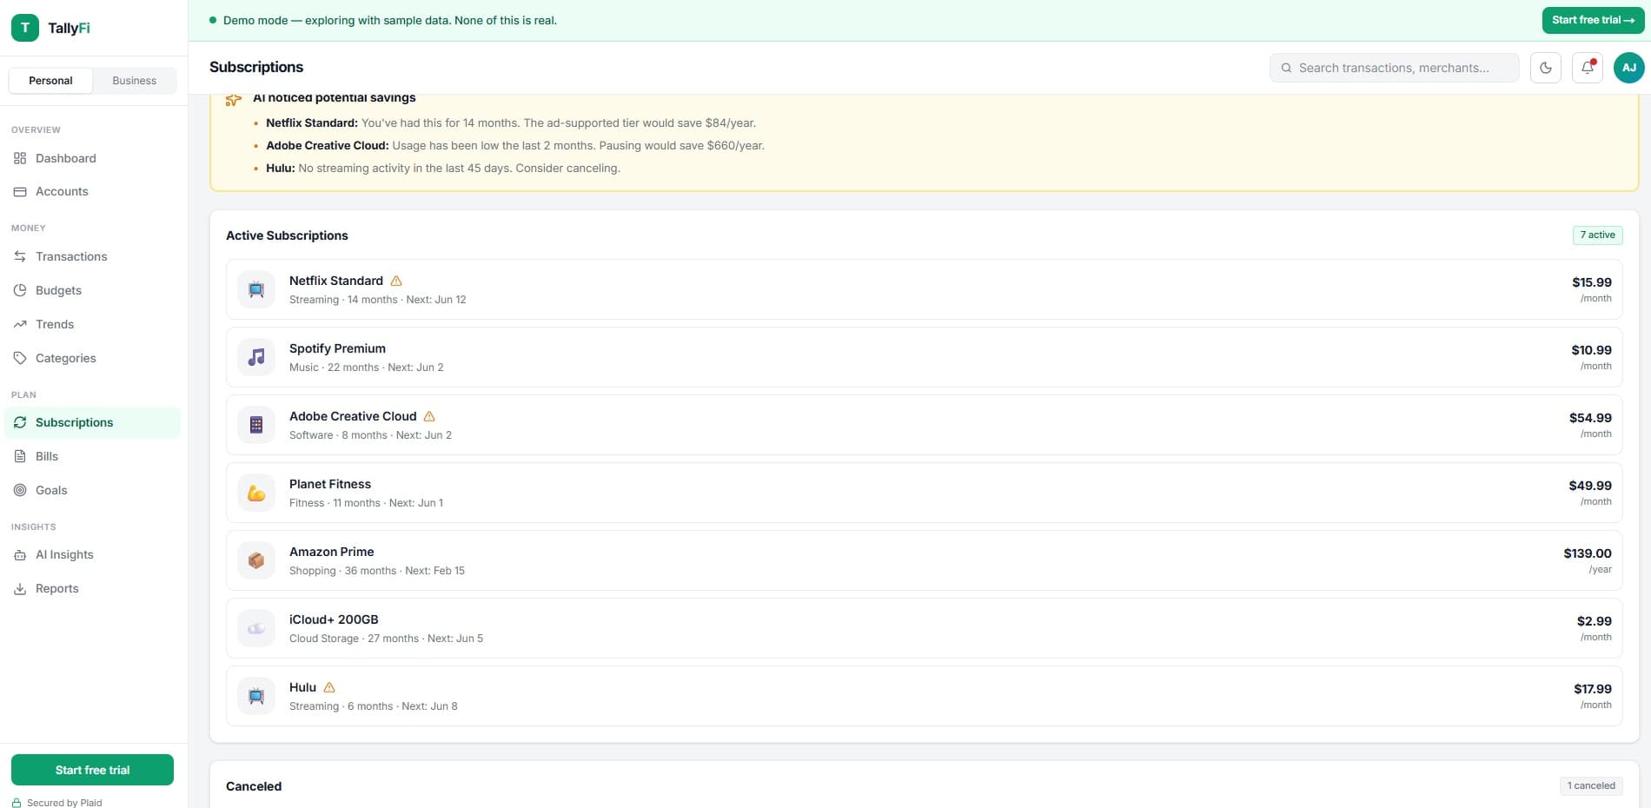Click 'Shopping · 36 months · Next: Feb 15' text

click(377, 571)
